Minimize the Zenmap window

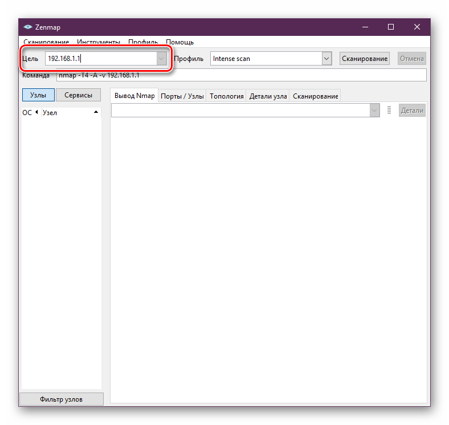(x=365, y=27)
